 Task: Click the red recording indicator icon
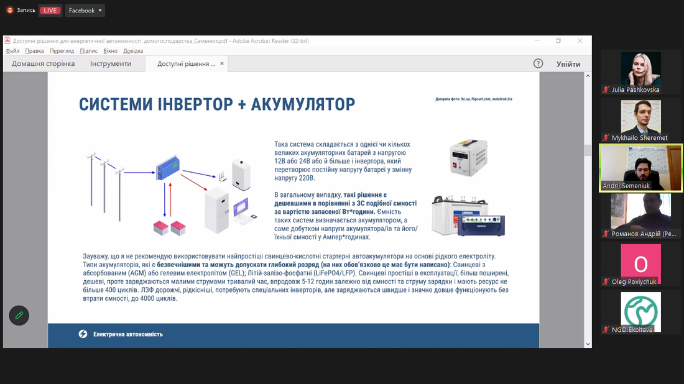point(9,10)
